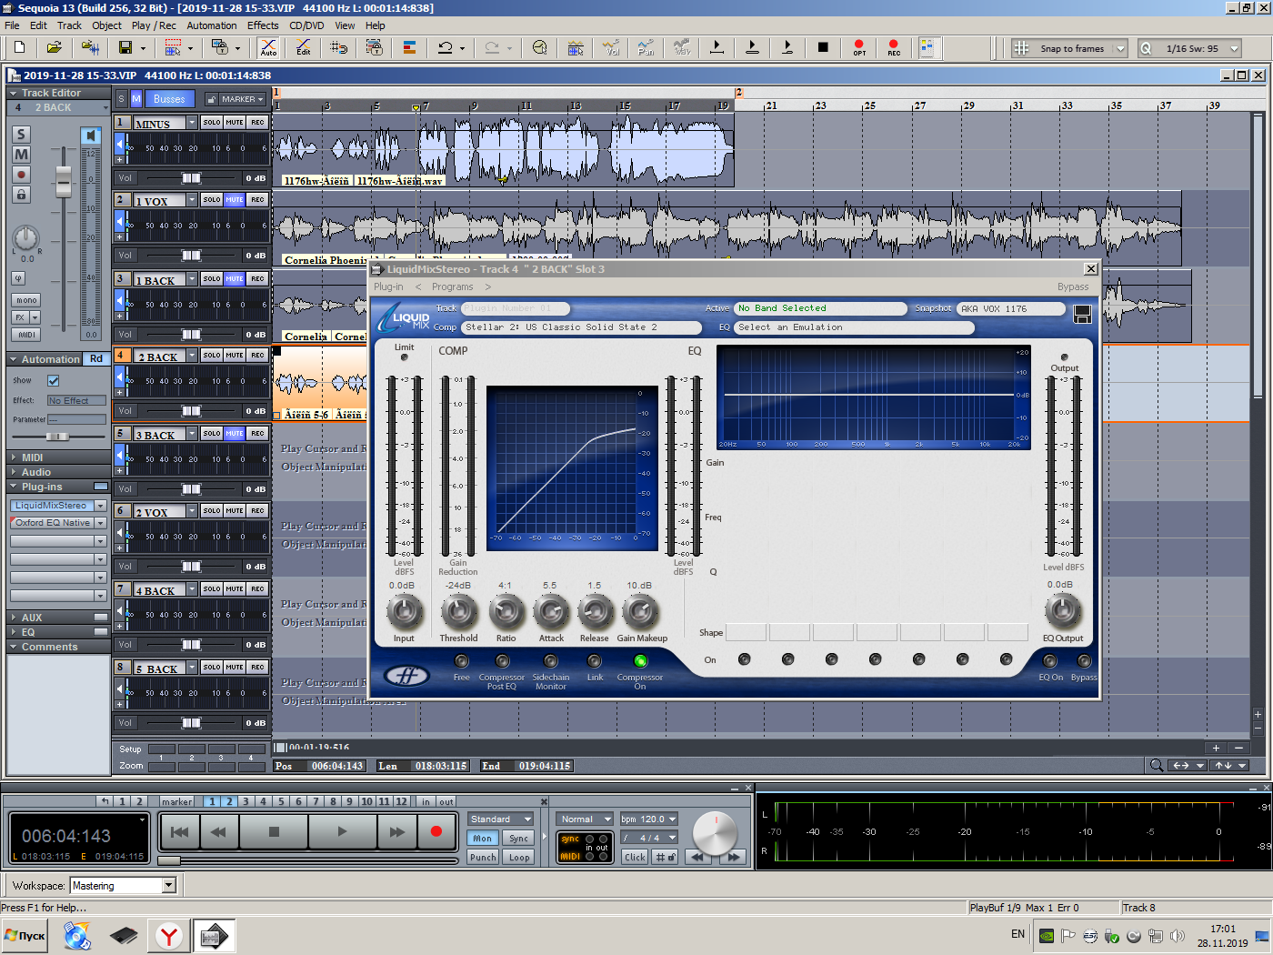The height and width of the screenshot is (955, 1273).
Task: Activate the Auto crossfade toolbar icon
Action: click(x=268, y=47)
